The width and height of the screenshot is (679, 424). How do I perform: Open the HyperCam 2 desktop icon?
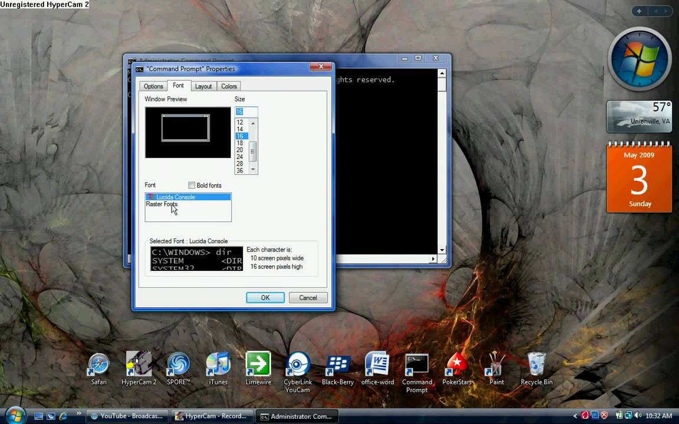pyautogui.click(x=139, y=368)
